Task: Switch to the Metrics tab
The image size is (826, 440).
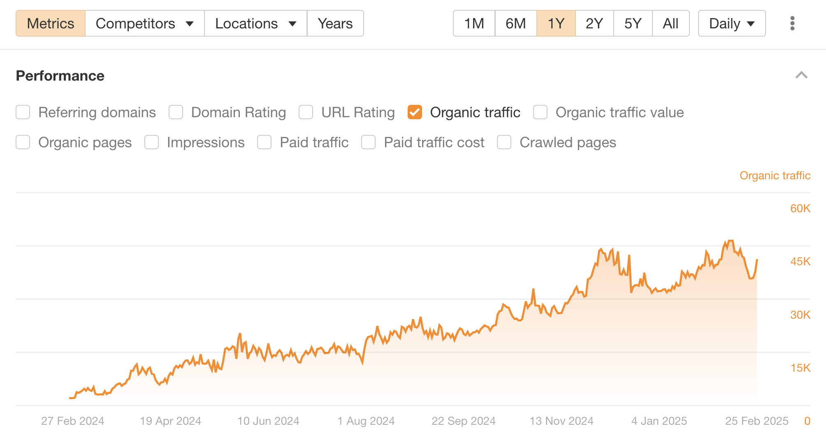Action: point(51,23)
